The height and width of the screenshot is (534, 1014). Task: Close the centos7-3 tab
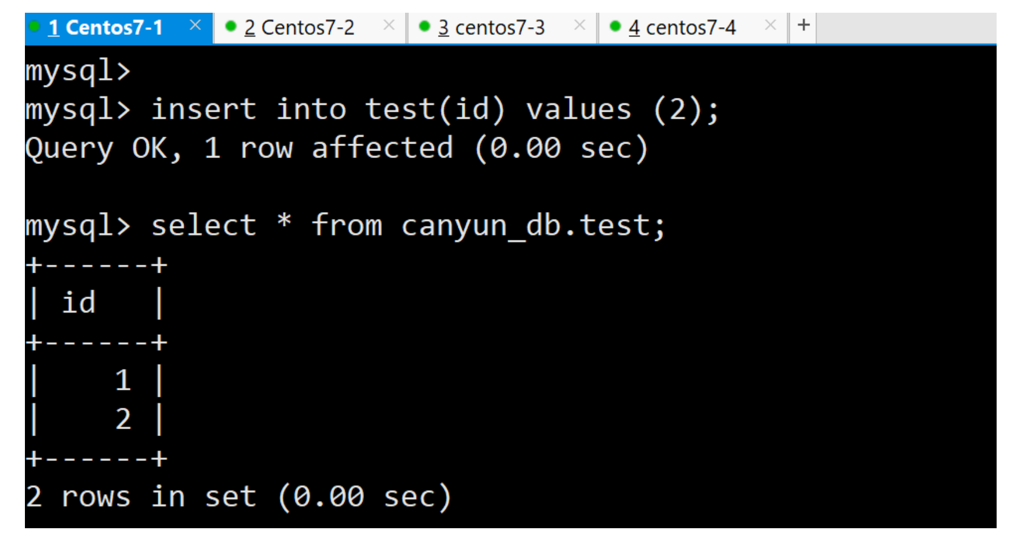(579, 25)
